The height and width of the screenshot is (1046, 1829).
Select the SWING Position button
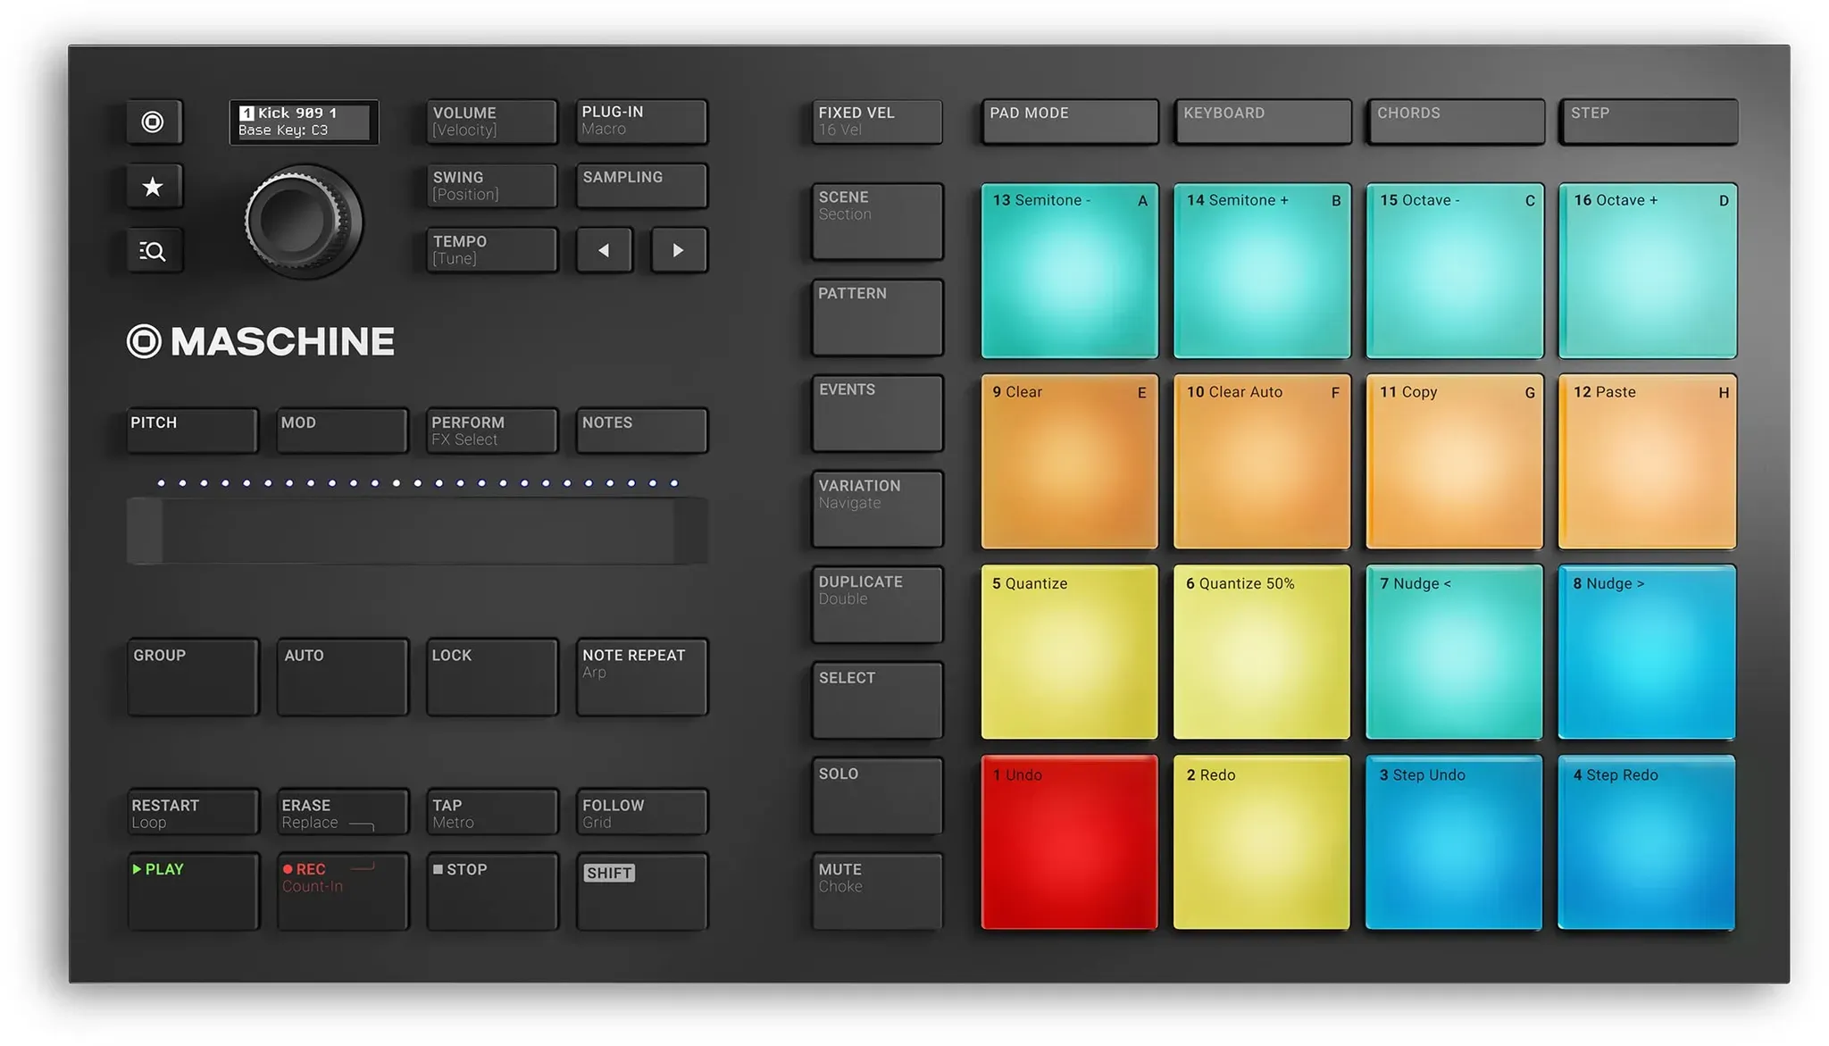[x=492, y=186]
